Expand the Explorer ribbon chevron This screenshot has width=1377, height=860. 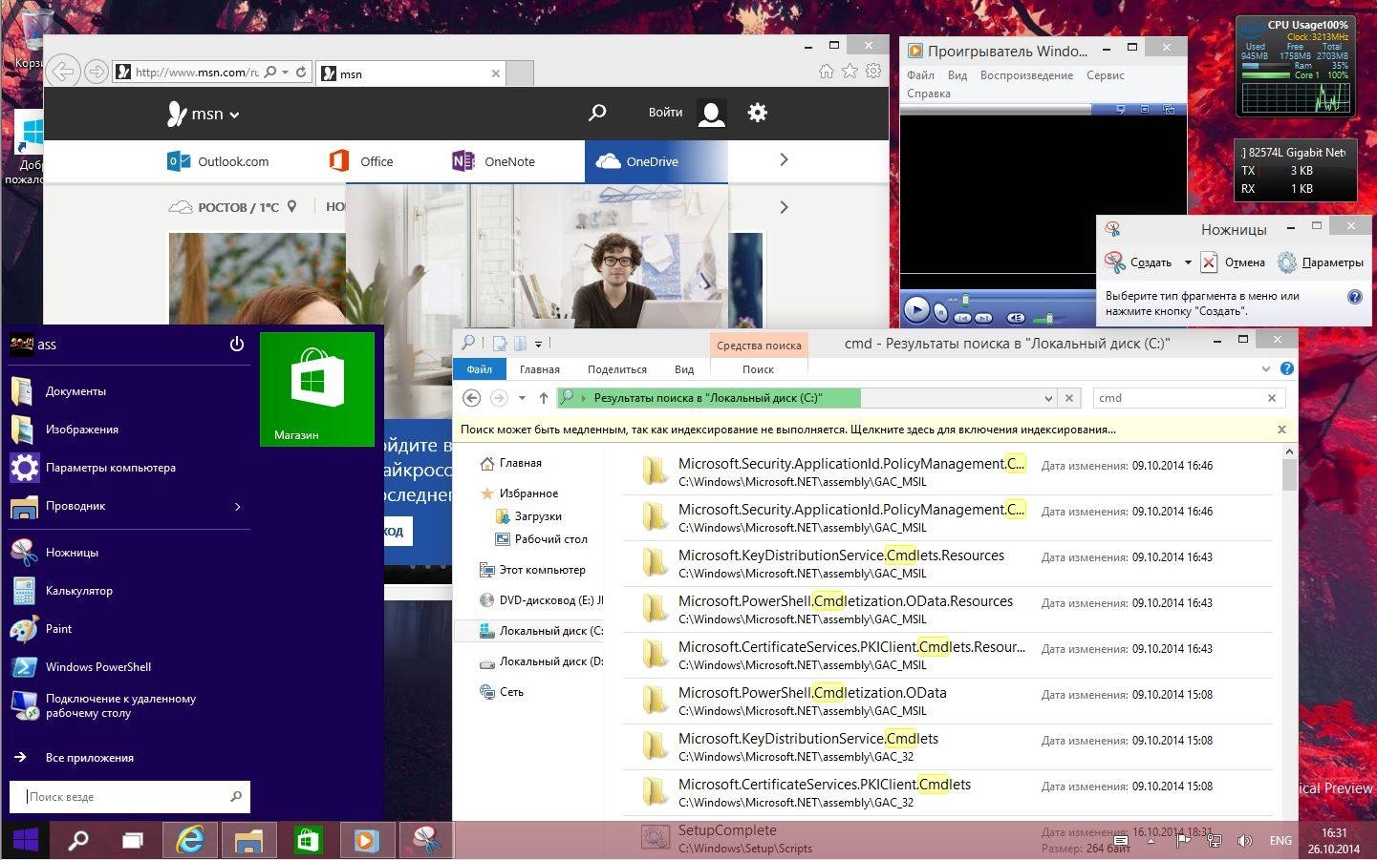pyautogui.click(x=1266, y=368)
